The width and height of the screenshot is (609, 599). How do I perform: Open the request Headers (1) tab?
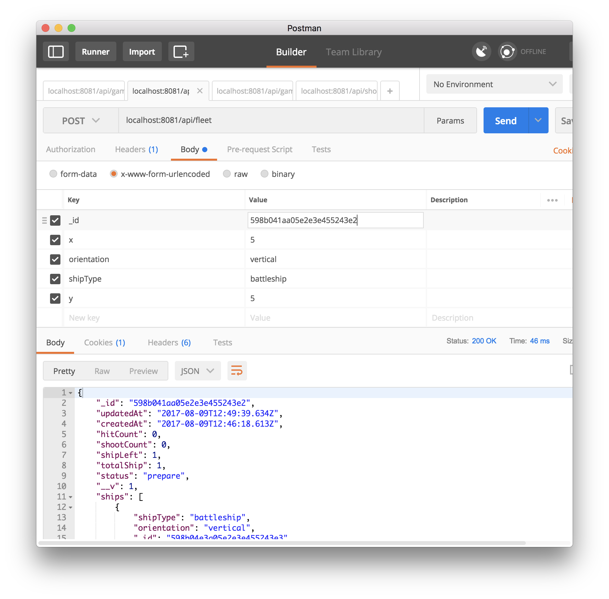pyautogui.click(x=136, y=150)
